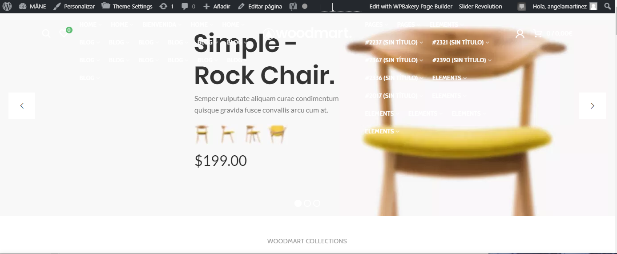617x254 pixels.
Task: Open the wishlist heart icon
Action: point(63,33)
